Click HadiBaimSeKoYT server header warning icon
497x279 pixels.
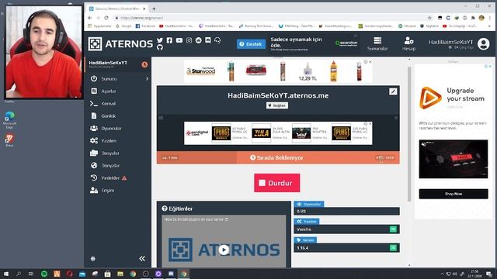point(144,64)
